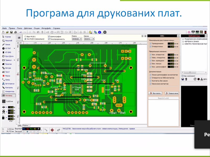Click the blue info toolbar icon
This screenshot has width=210, height=157.
tap(100, 32)
